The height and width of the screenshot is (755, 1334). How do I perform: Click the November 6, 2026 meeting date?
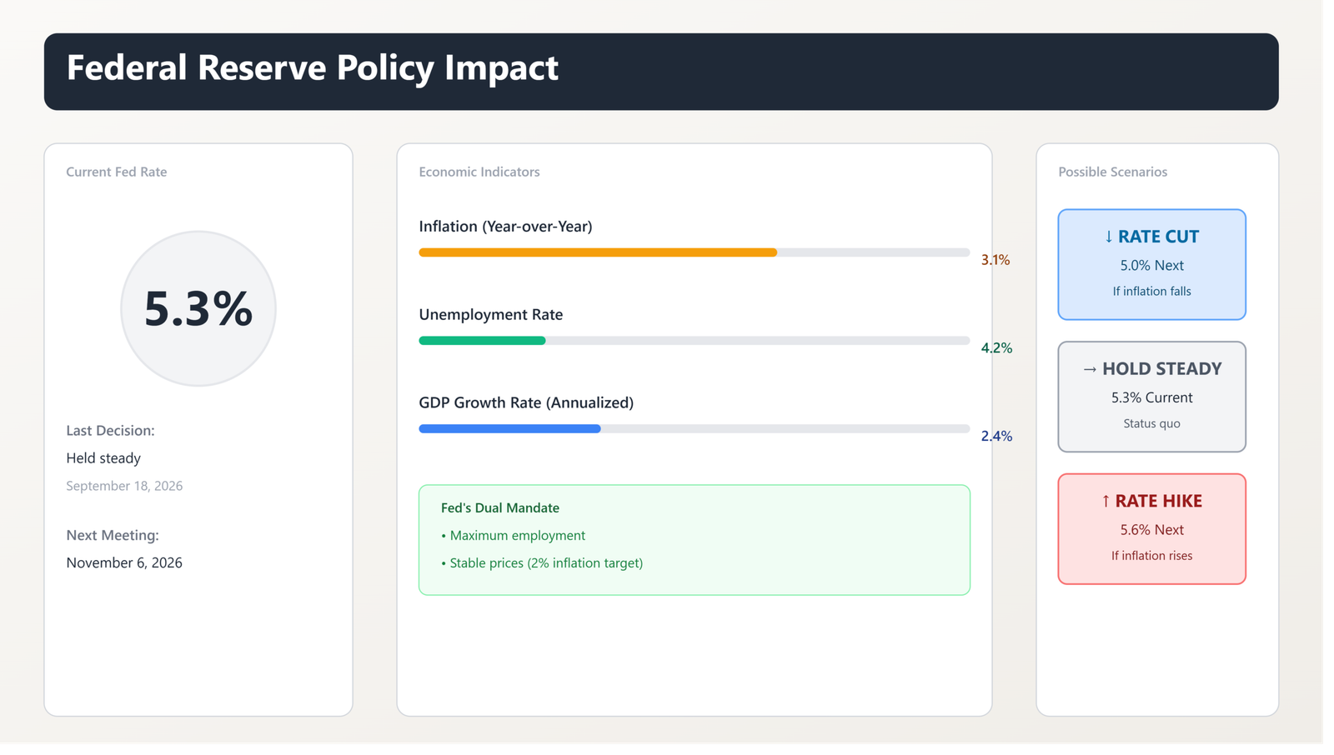point(124,562)
